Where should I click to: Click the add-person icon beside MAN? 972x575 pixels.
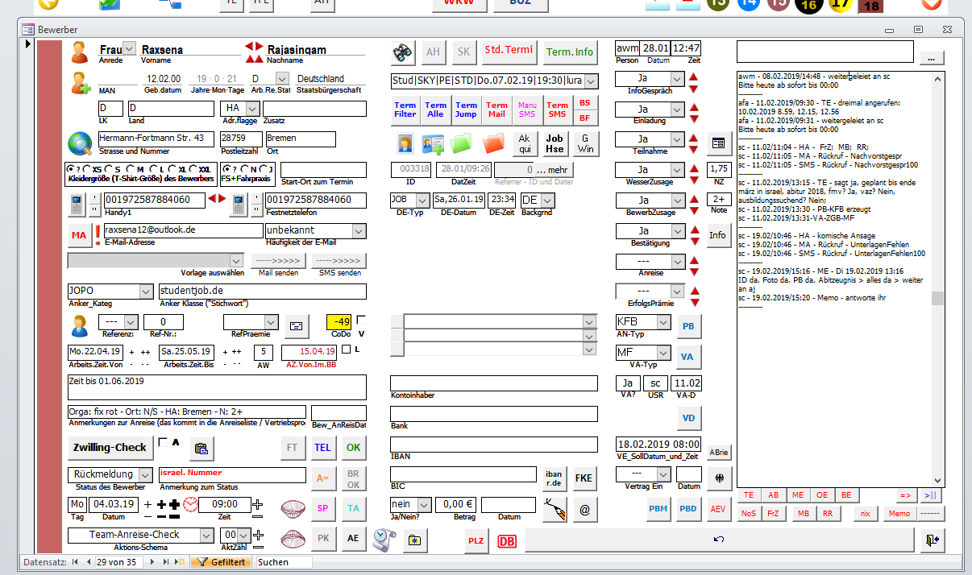coord(81,83)
